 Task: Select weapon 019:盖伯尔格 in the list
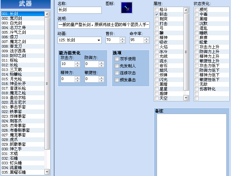23,98
